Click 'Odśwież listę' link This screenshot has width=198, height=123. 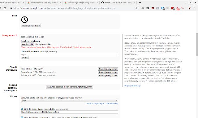(112, 104)
